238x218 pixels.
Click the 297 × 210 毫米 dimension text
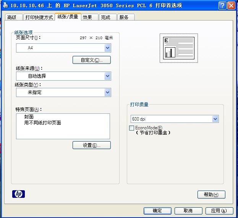click(x=96, y=38)
